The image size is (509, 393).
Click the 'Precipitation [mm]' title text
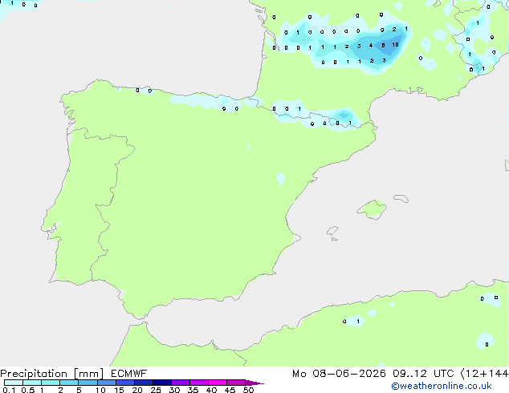click(51, 374)
